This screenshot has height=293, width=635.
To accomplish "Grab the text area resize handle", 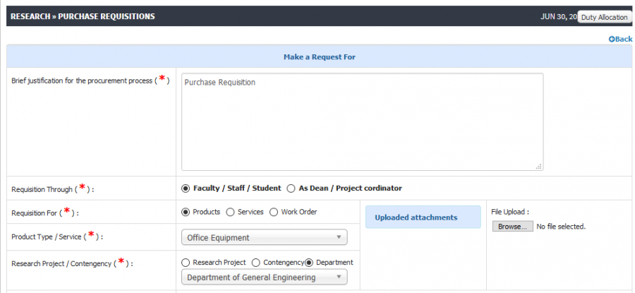I will point(538,166).
